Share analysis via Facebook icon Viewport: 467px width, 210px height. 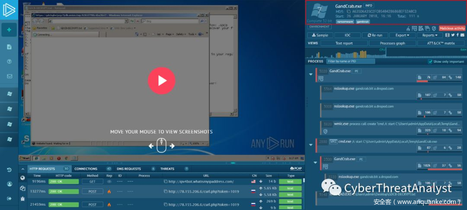point(457,35)
